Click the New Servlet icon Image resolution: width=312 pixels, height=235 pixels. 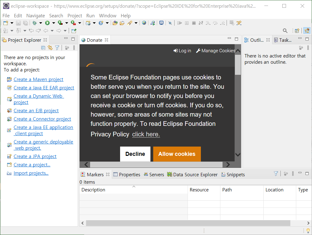[101, 23]
